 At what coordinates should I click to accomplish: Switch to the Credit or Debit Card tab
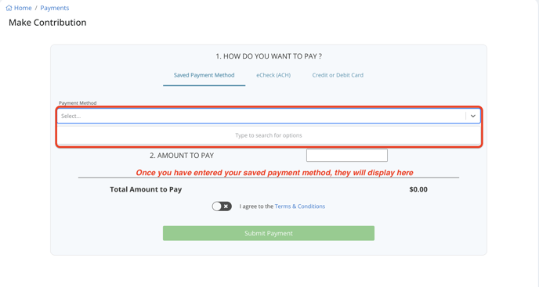[x=338, y=75]
